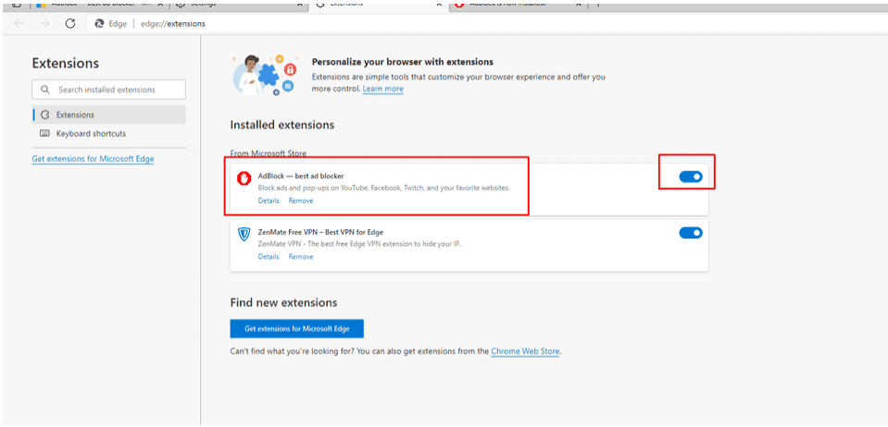This screenshot has width=888, height=427.
Task: Click the extensions illustration graphic
Action: click(265, 75)
